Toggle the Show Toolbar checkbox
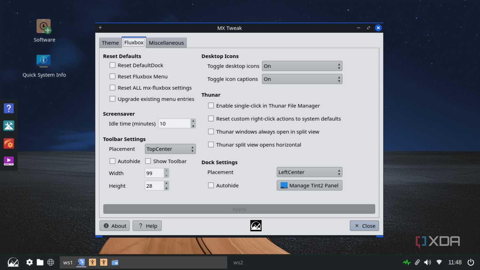This screenshot has width=480, height=270. 148,161
